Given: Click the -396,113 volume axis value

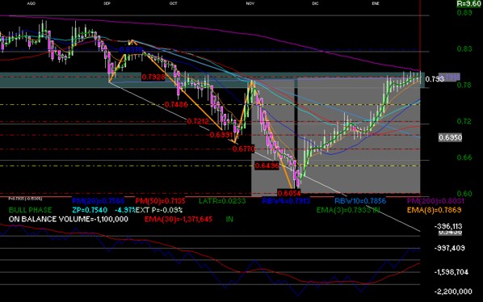Looking at the screenshot, I should 448,227.
